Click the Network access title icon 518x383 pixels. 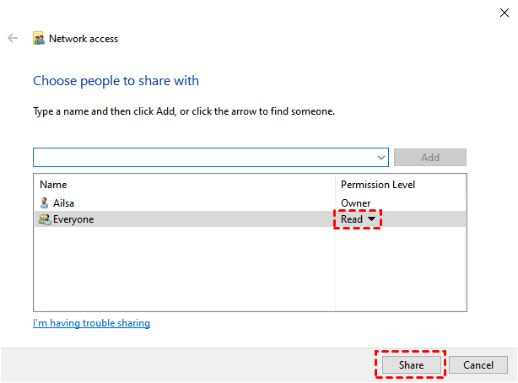tap(39, 39)
